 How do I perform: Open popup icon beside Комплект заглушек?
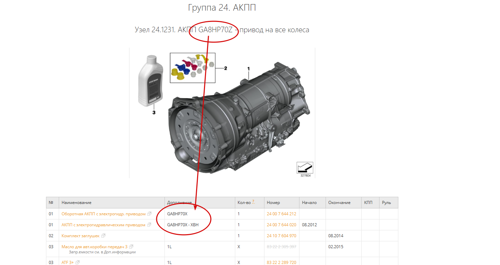coord(103,236)
